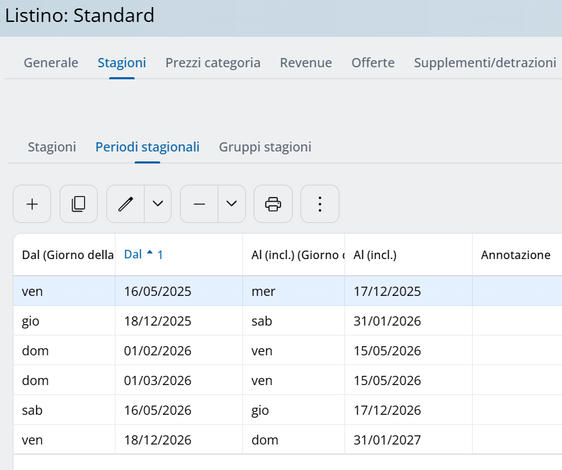Switch to the Generale tab
Image resolution: width=562 pixels, height=470 pixels.
tap(51, 62)
